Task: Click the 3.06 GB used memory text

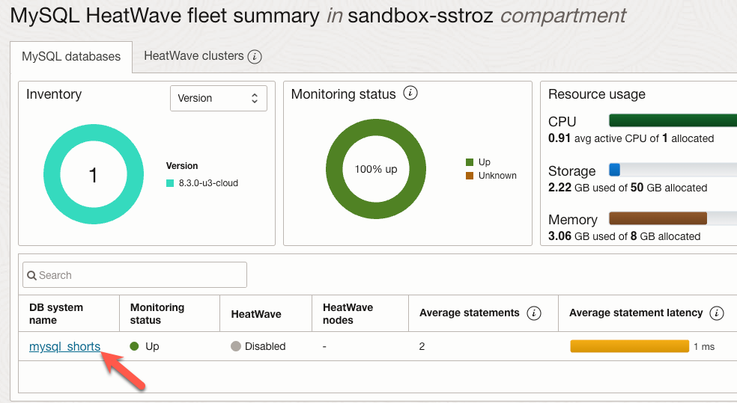Action: (624, 236)
